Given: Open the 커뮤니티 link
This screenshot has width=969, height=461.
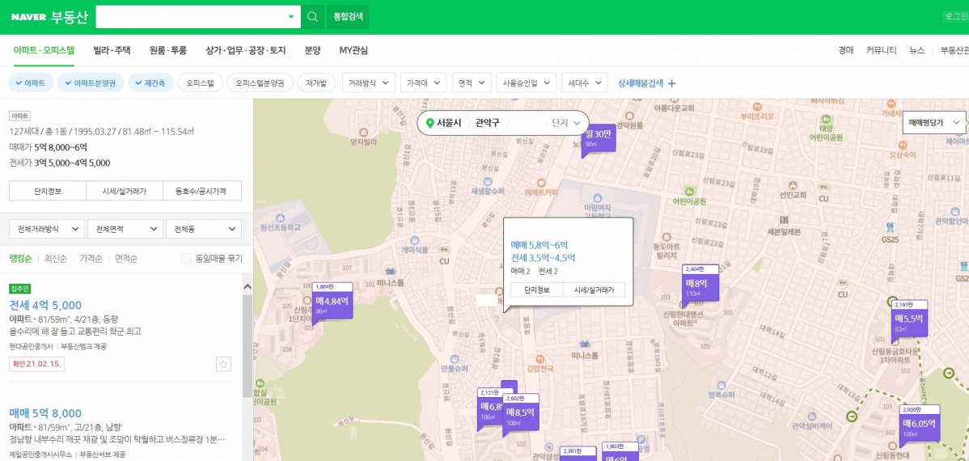Looking at the screenshot, I should pyautogui.click(x=882, y=51).
